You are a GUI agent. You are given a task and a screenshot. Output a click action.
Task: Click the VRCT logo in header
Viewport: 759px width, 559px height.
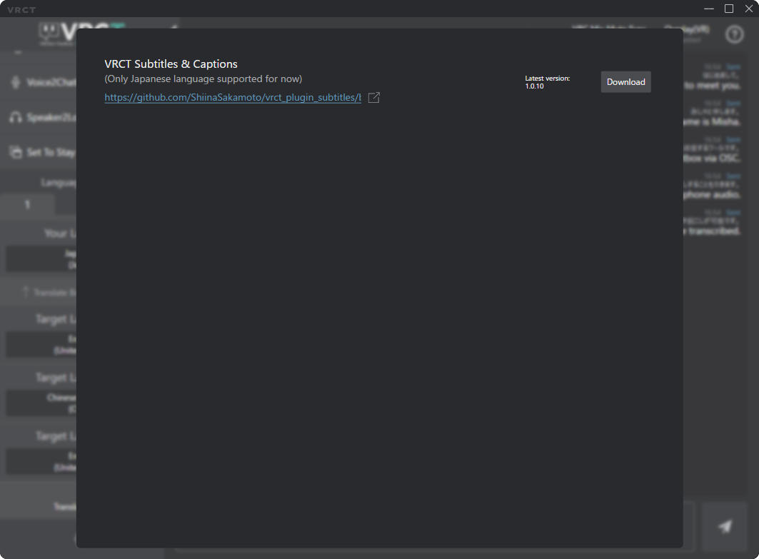pyautogui.click(x=57, y=32)
